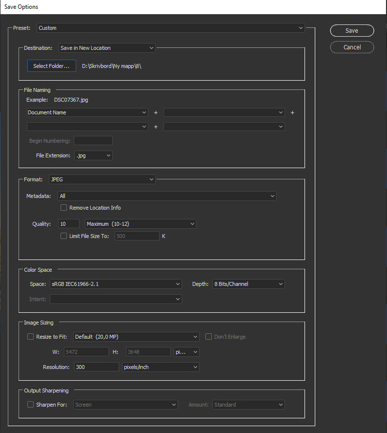Viewport: 387px width, 433px height.
Task: Open the Metadata All dropdown
Action: (167, 196)
